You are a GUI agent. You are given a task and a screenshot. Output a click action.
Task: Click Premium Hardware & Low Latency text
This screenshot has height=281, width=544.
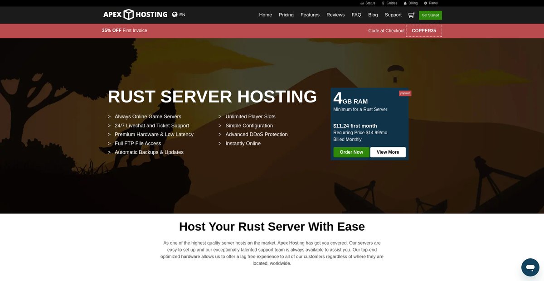(x=154, y=135)
